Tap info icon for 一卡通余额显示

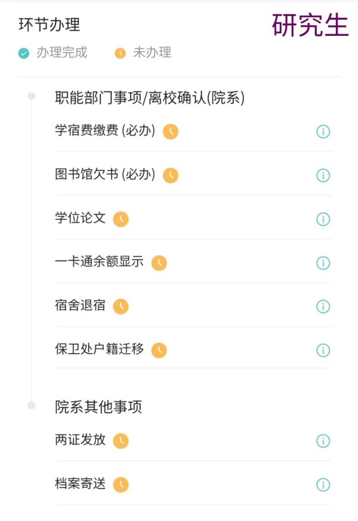click(323, 263)
